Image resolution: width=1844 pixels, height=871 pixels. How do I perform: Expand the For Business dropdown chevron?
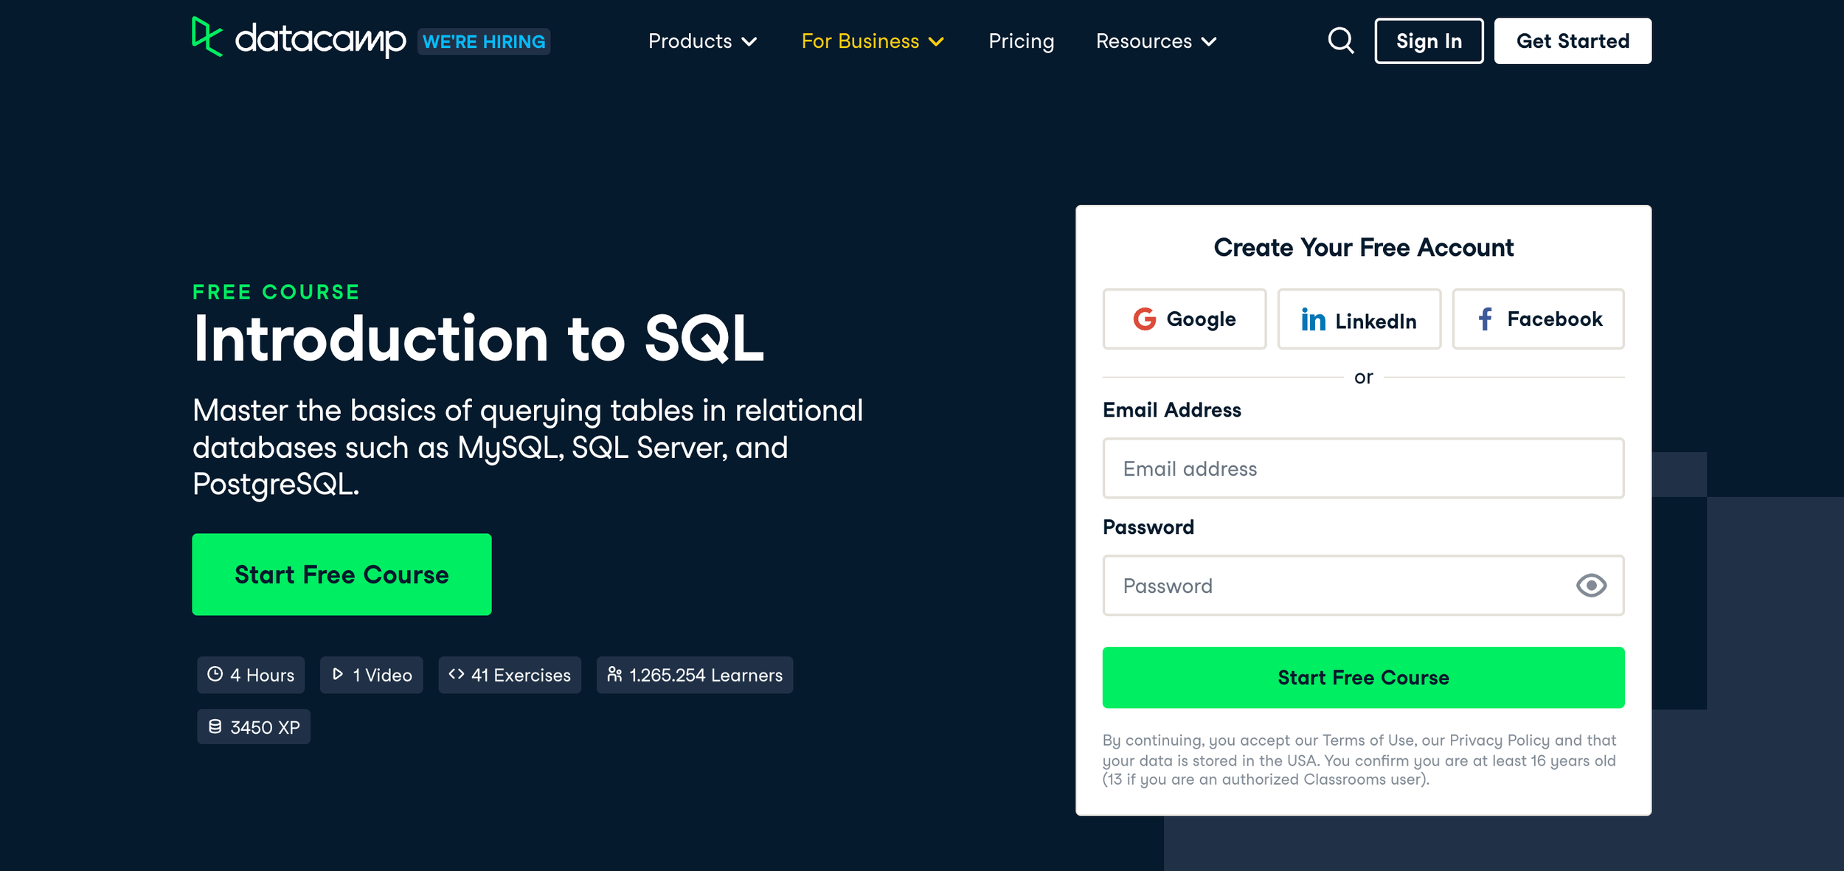936,42
